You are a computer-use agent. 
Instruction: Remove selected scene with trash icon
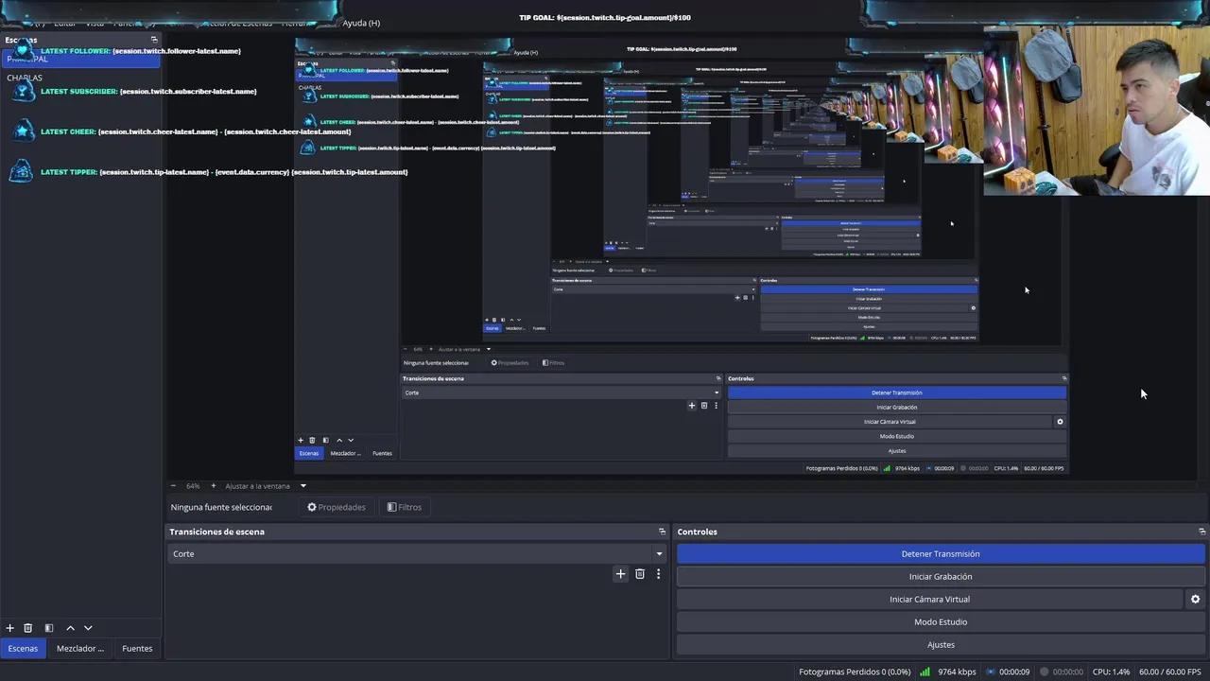coord(28,628)
